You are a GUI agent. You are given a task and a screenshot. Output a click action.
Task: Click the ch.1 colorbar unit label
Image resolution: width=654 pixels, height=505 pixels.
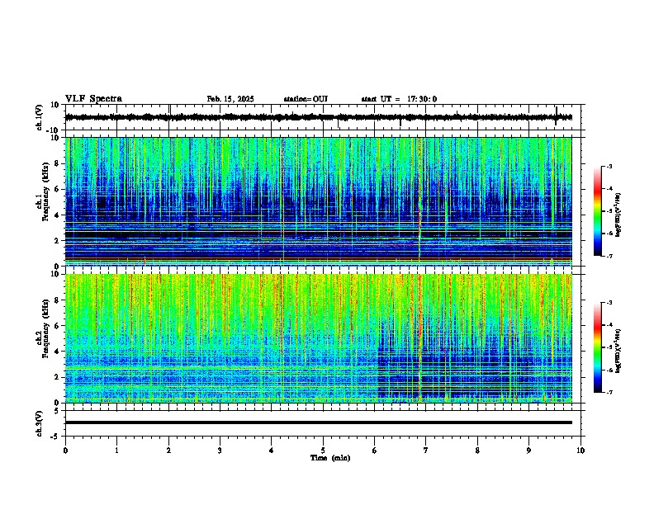coord(618,215)
